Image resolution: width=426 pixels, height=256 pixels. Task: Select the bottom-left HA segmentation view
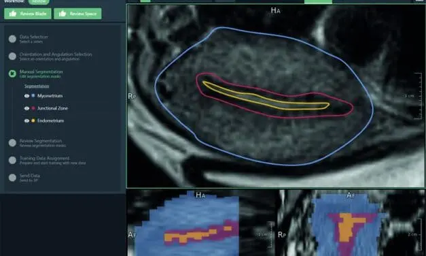coord(202,223)
